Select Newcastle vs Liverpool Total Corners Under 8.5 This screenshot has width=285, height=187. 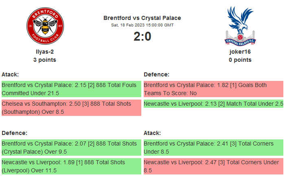pos(213,166)
